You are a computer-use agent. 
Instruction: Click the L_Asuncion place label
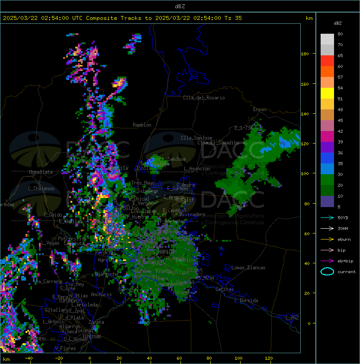[197, 169]
